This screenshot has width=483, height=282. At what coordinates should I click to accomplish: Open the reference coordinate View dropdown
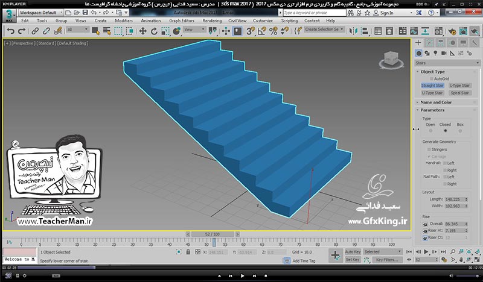[194, 30]
